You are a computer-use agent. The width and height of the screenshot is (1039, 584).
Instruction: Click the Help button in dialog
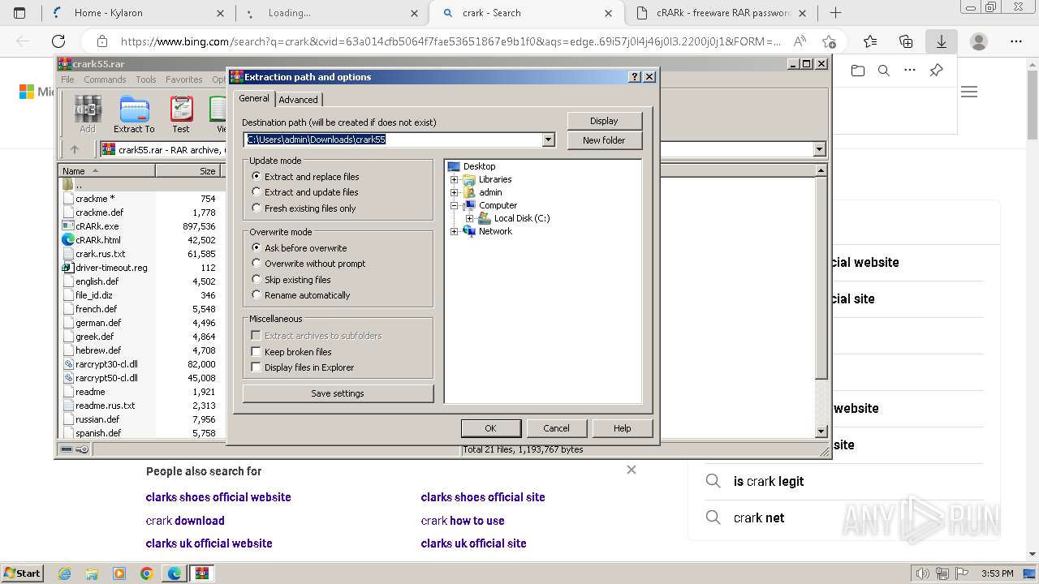click(623, 428)
